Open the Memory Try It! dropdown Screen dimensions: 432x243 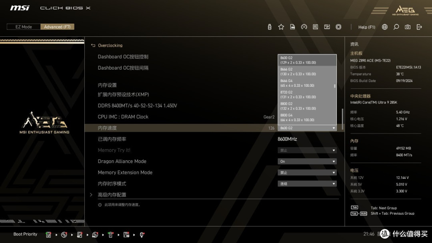(x=307, y=150)
